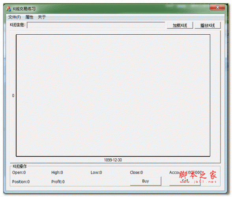Click the K线信息 text field
The height and width of the screenshot is (197, 232).
(x=96, y=25)
